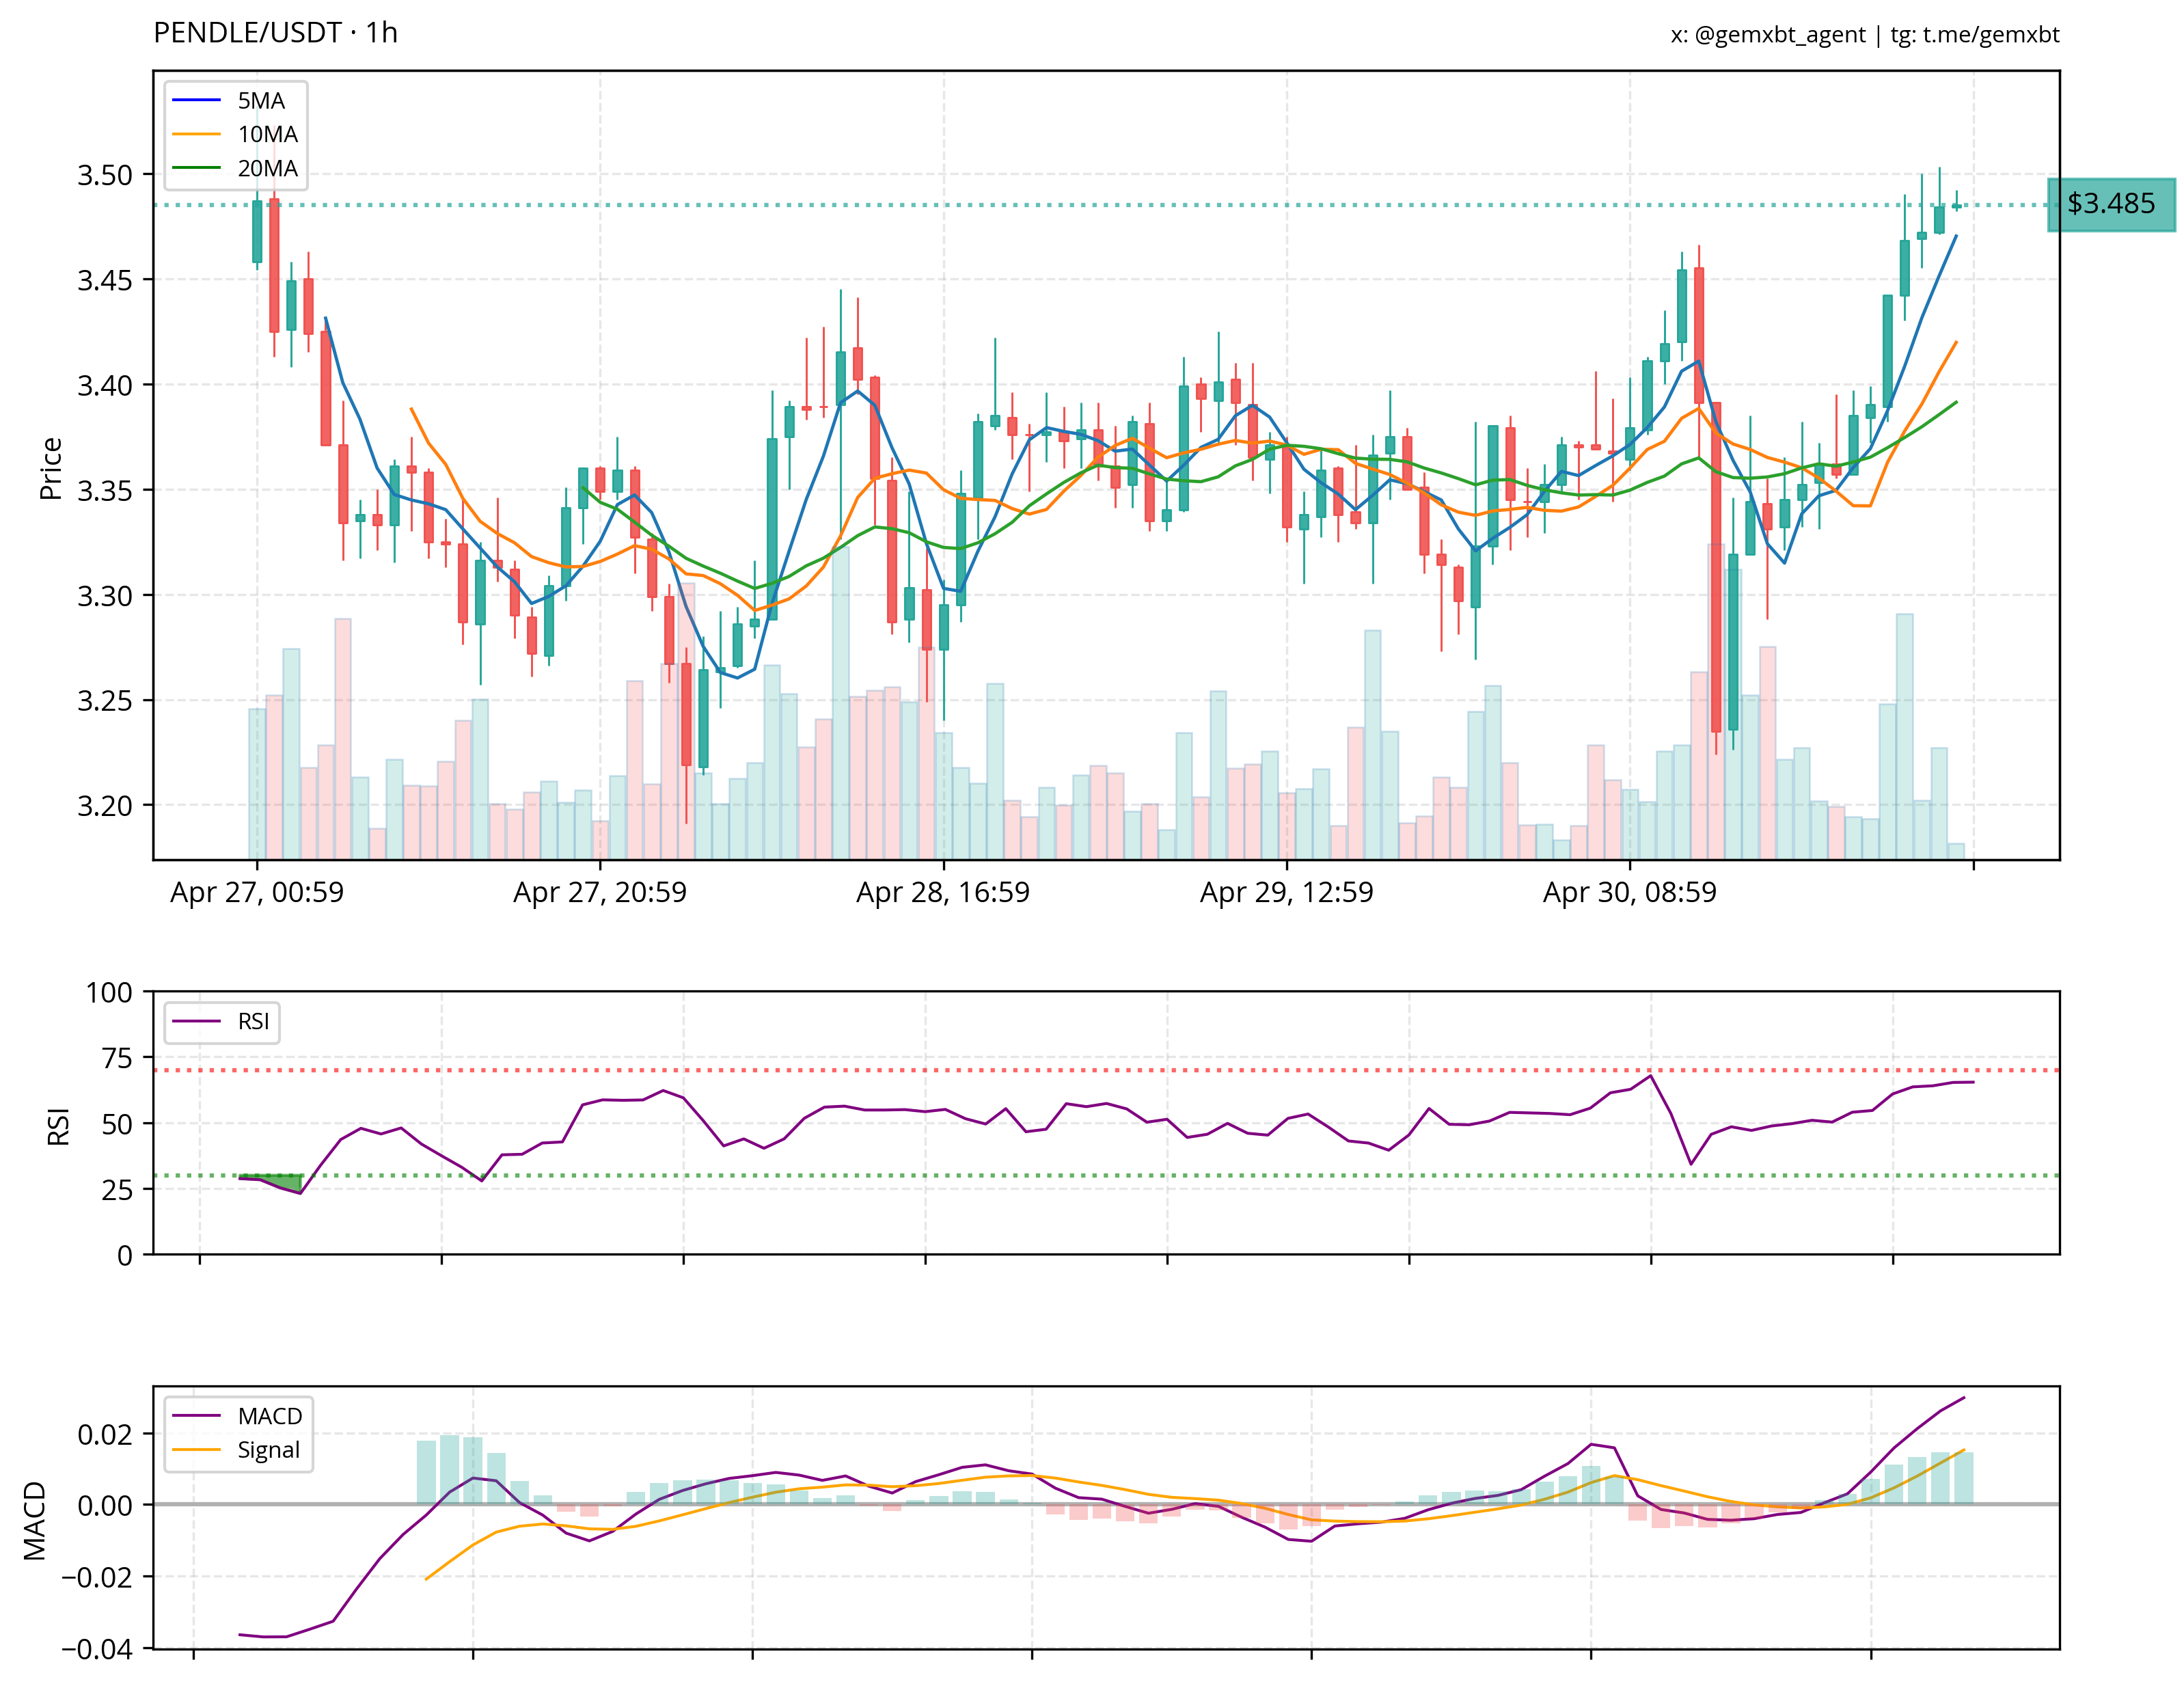The image size is (2184, 1686).
Task: Click the PENDLE/USDT · 1h chart title
Action: pos(275,33)
